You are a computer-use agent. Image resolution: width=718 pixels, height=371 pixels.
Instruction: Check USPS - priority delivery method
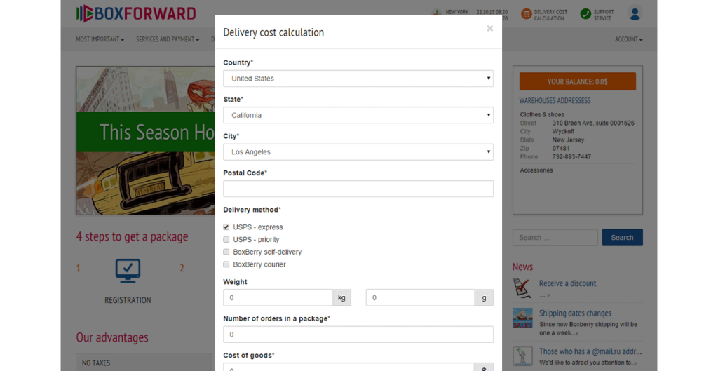coord(226,240)
